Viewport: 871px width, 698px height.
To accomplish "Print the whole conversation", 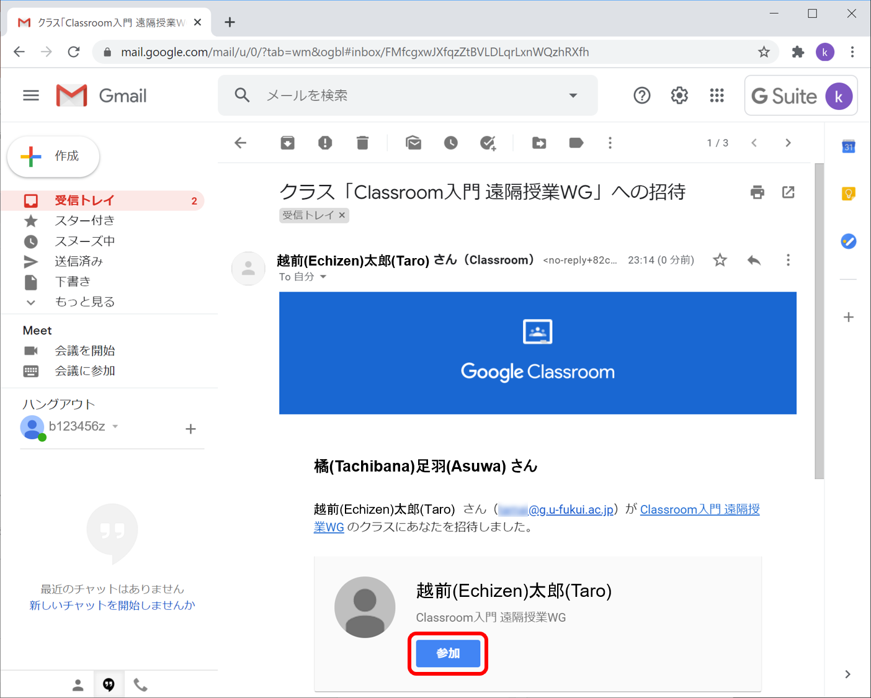I will pos(757,192).
